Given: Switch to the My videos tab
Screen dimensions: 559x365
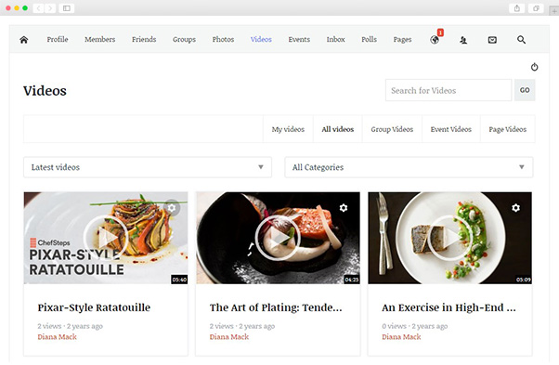Looking at the screenshot, I should tap(288, 129).
